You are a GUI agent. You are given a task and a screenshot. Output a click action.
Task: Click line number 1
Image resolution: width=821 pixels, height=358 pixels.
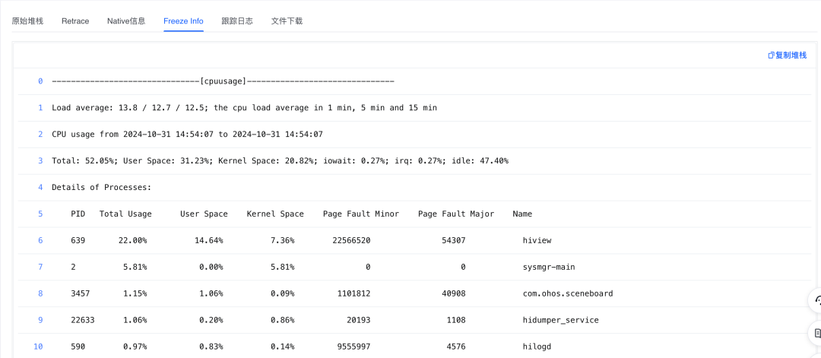coord(40,108)
